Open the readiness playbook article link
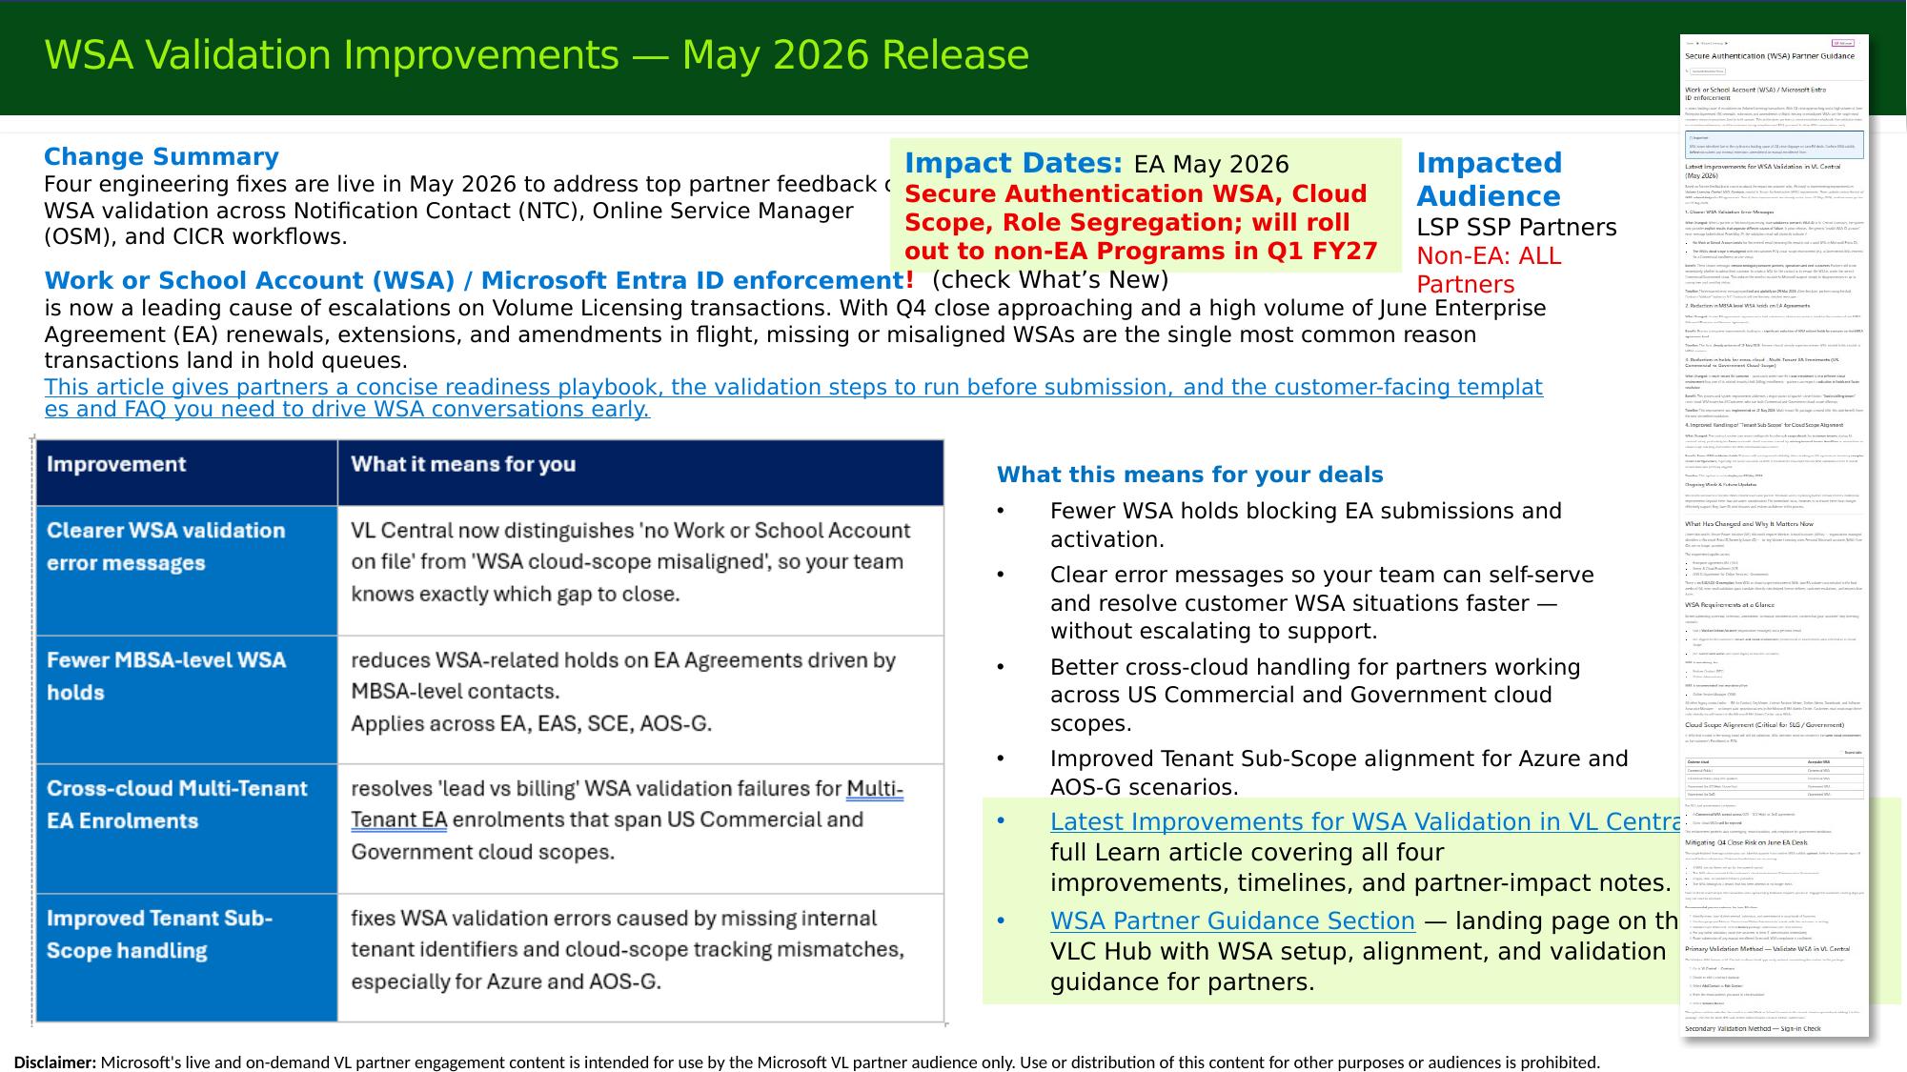 click(x=793, y=398)
